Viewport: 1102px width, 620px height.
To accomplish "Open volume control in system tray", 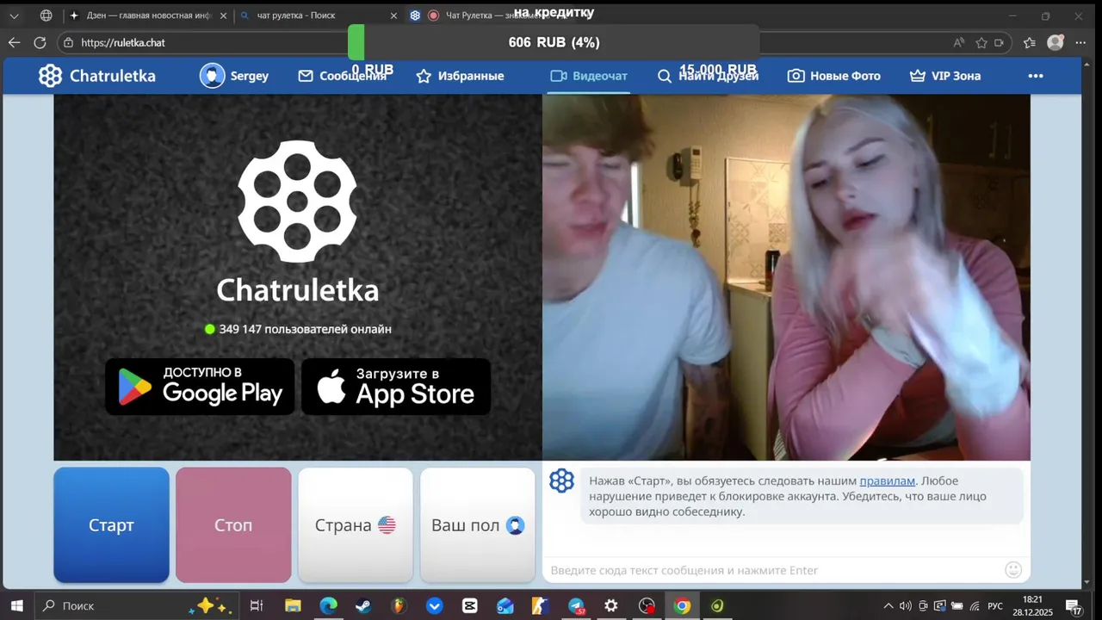I will (905, 606).
